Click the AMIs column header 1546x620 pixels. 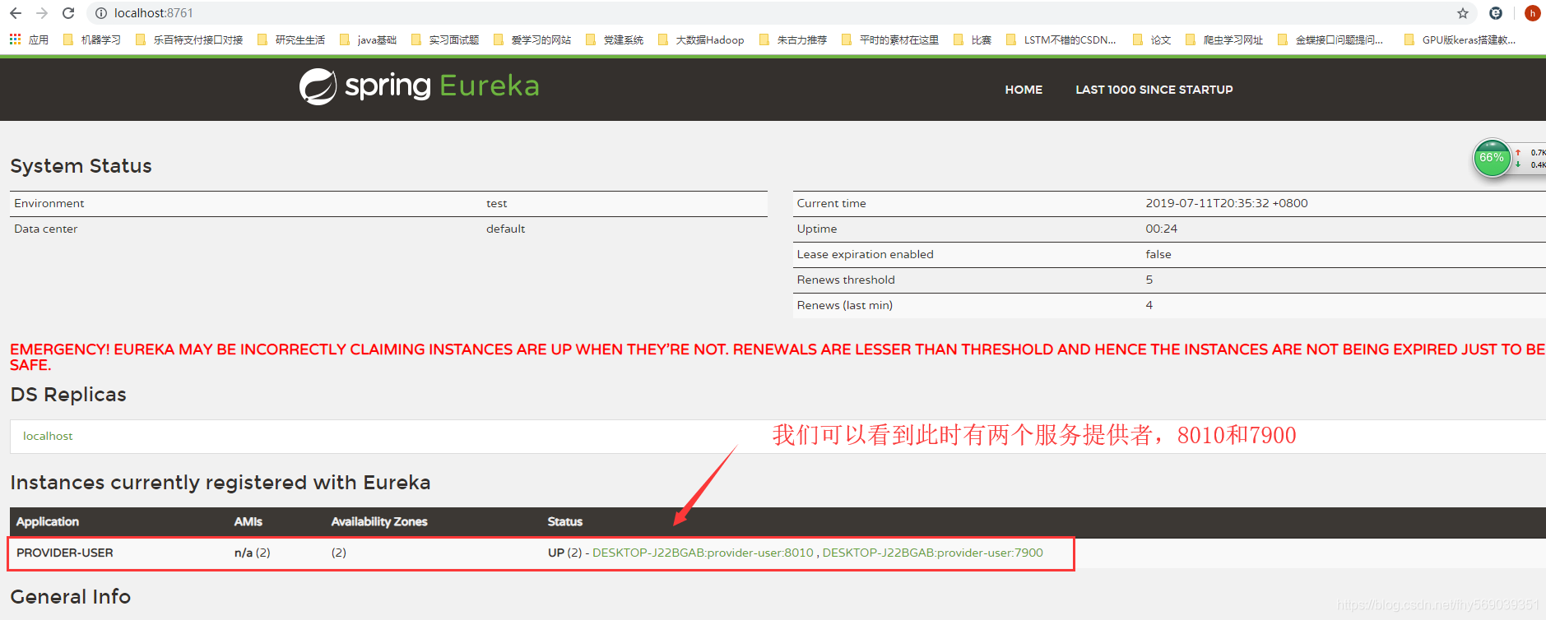[x=248, y=521]
